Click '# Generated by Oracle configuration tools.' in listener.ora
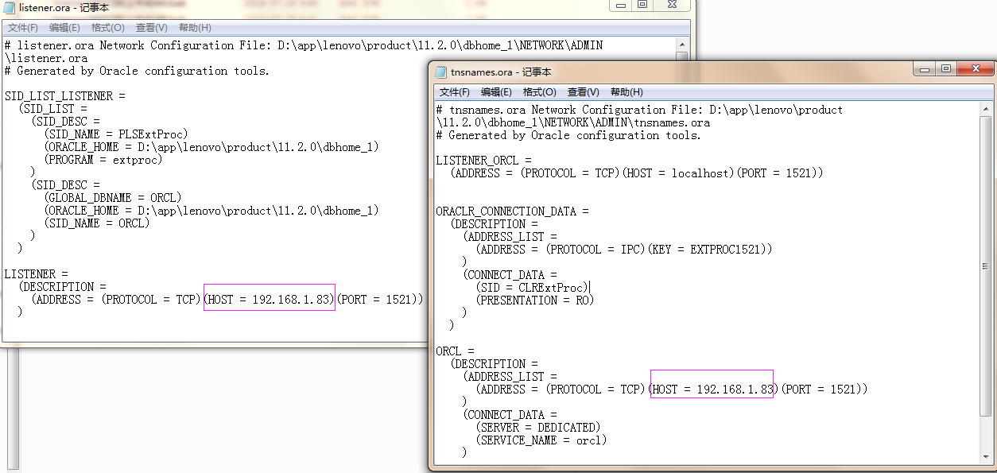The height and width of the screenshot is (473, 997). pos(138,71)
